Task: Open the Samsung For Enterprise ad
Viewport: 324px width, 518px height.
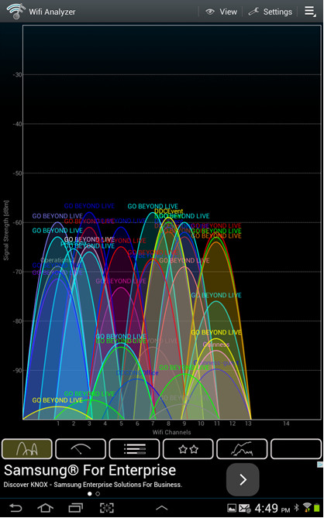Action: tap(90, 470)
